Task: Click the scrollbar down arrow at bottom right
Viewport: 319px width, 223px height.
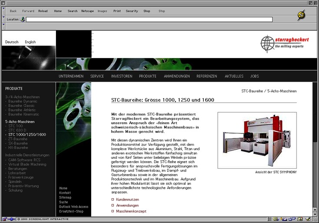Action: pyautogui.click(x=315, y=214)
